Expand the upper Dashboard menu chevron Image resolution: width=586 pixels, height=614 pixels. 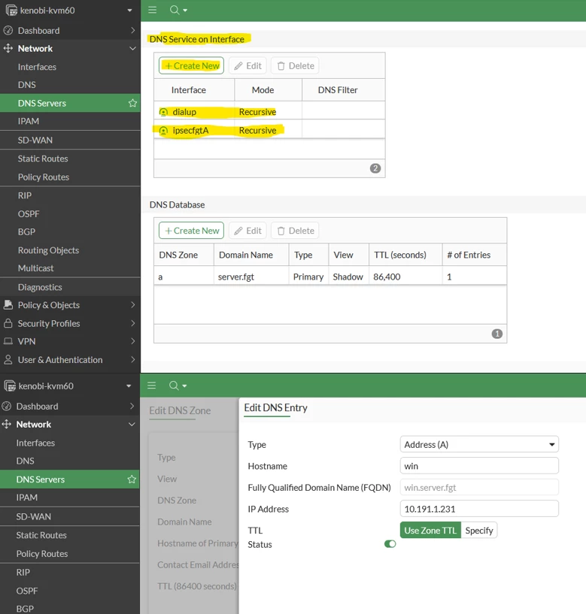point(133,30)
